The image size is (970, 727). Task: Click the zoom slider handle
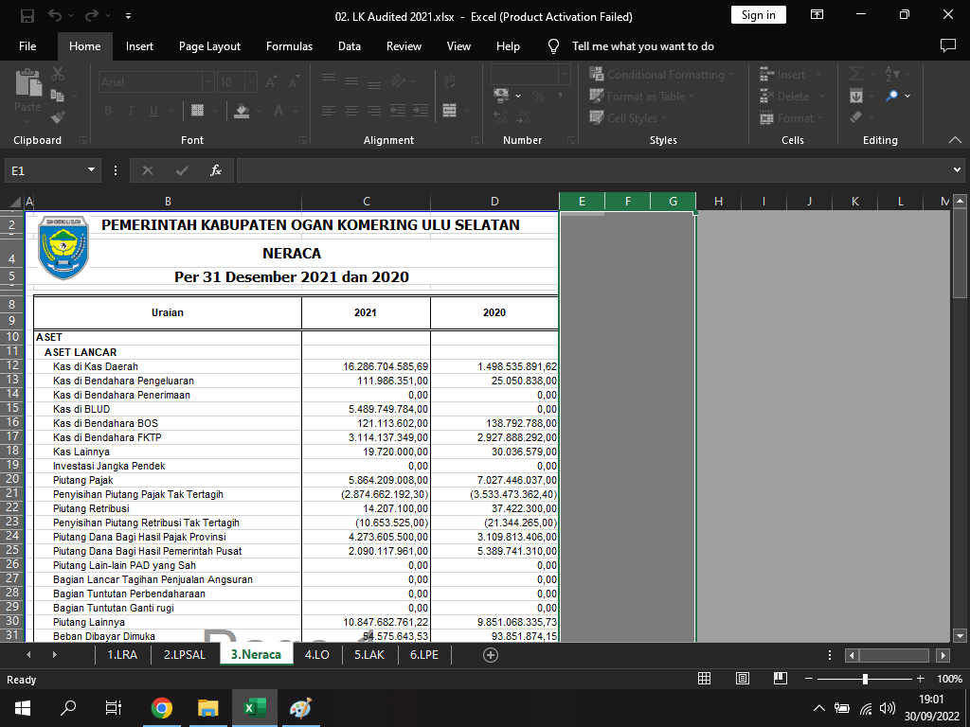pyautogui.click(x=865, y=679)
